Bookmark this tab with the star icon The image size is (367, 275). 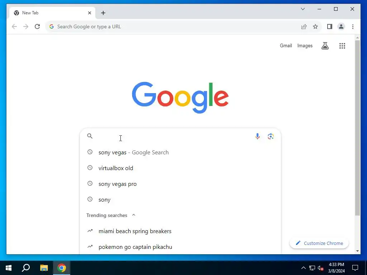coord(315,26)
